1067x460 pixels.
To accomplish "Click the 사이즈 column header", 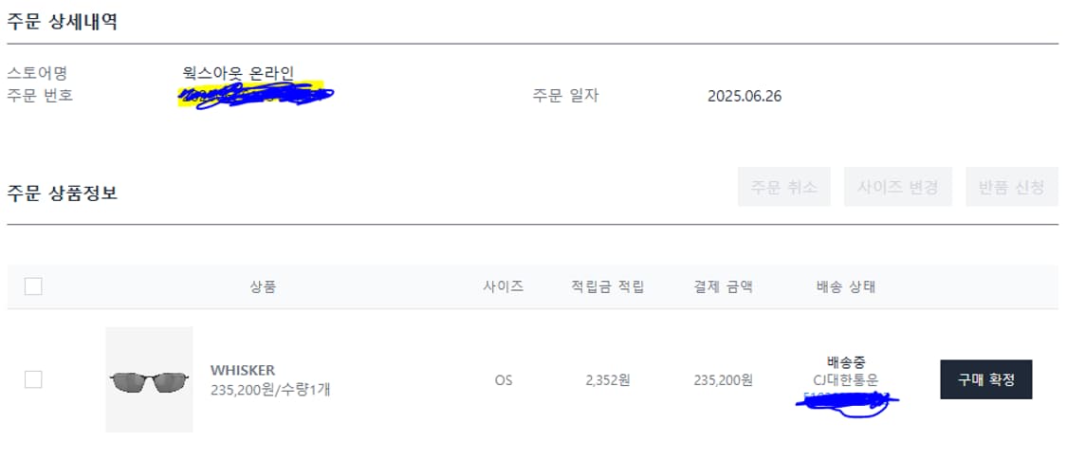I will tap(503, 286).
